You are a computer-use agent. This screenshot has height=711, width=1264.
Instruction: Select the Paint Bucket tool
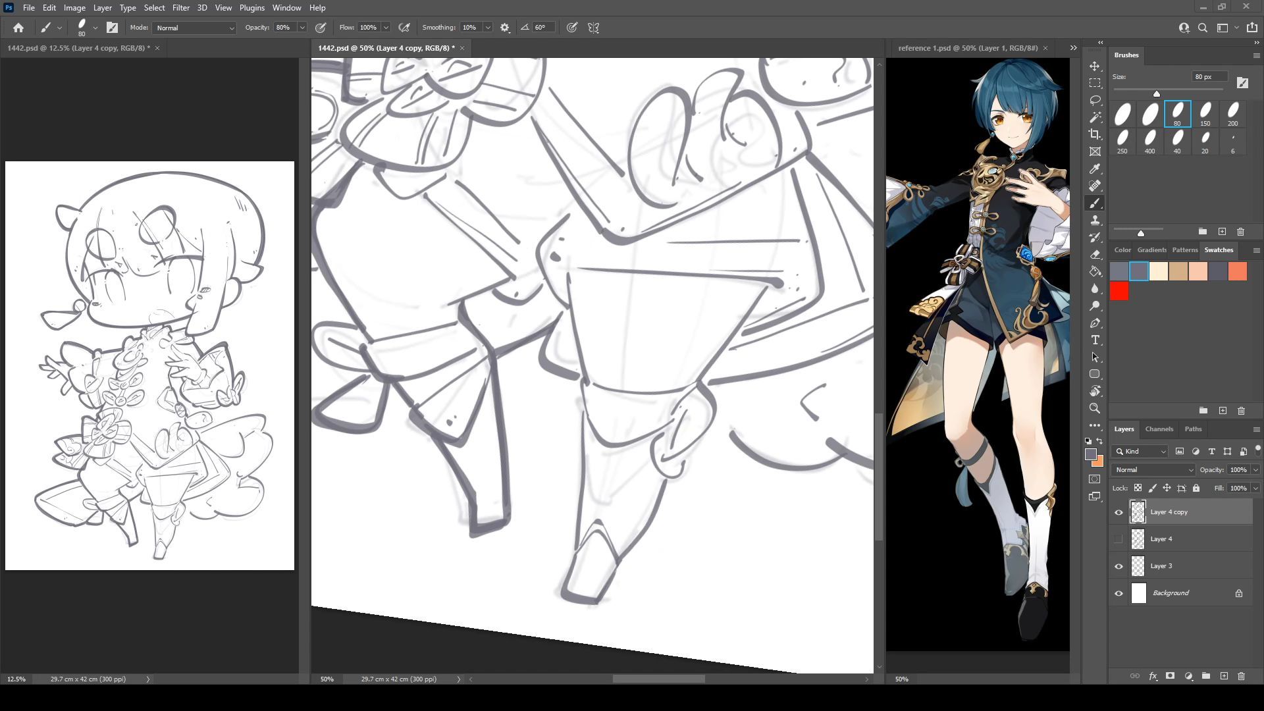(x=1095, y=272)
